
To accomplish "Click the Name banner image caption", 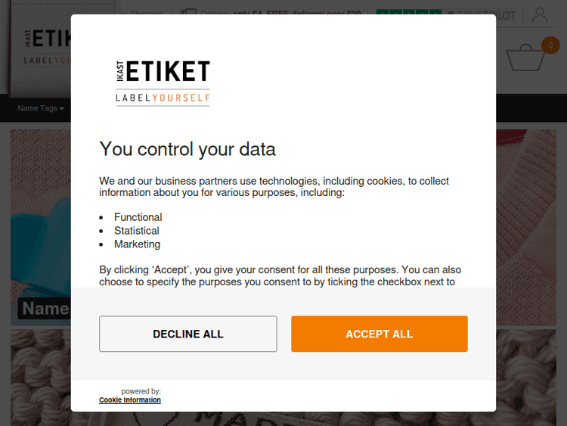I will 45,308.
